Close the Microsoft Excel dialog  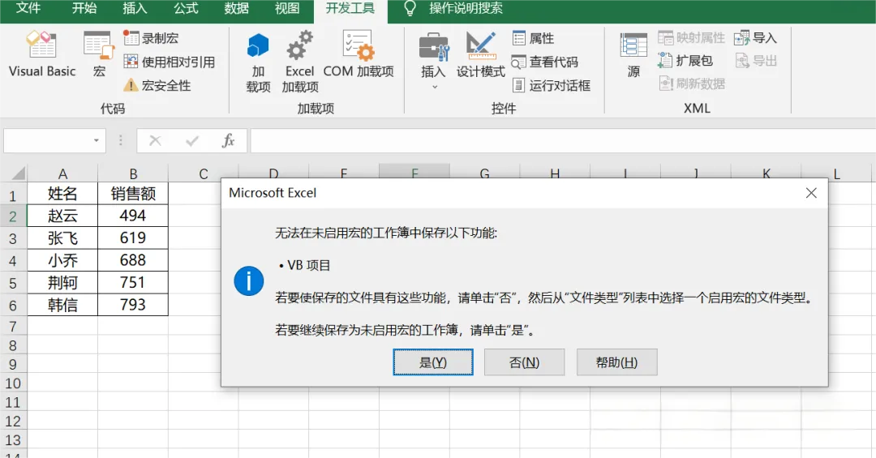[x=811, y=193]
